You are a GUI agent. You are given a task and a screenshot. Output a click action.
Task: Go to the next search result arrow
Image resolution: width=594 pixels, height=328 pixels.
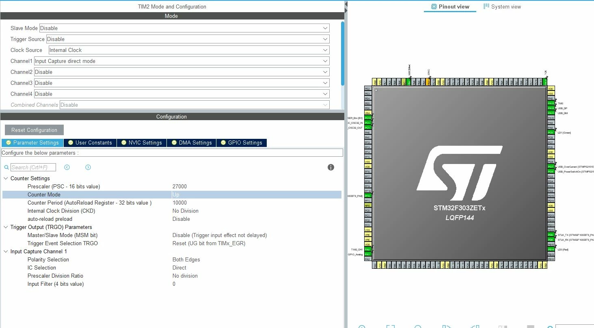pos(88,167)
